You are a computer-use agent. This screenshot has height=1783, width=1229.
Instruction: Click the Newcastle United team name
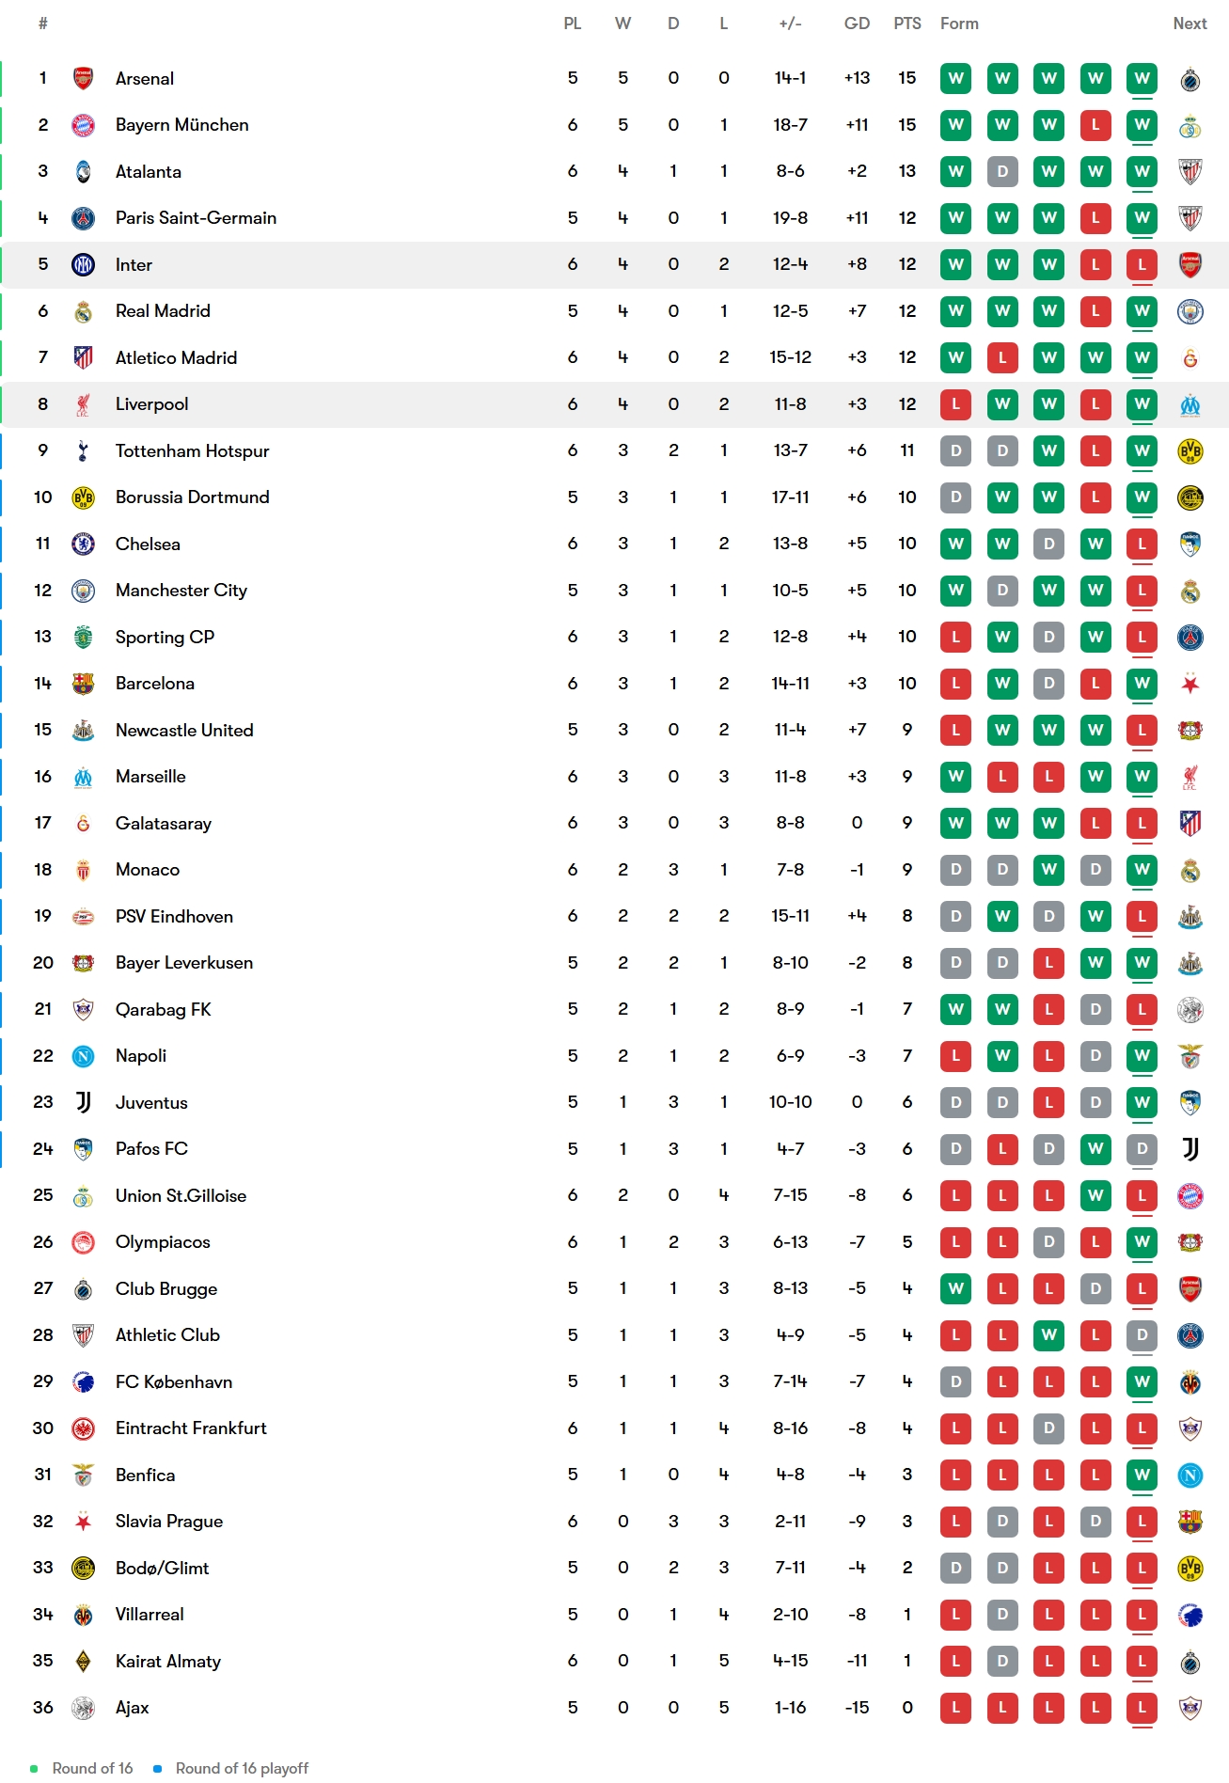click(x=184, y=731)
